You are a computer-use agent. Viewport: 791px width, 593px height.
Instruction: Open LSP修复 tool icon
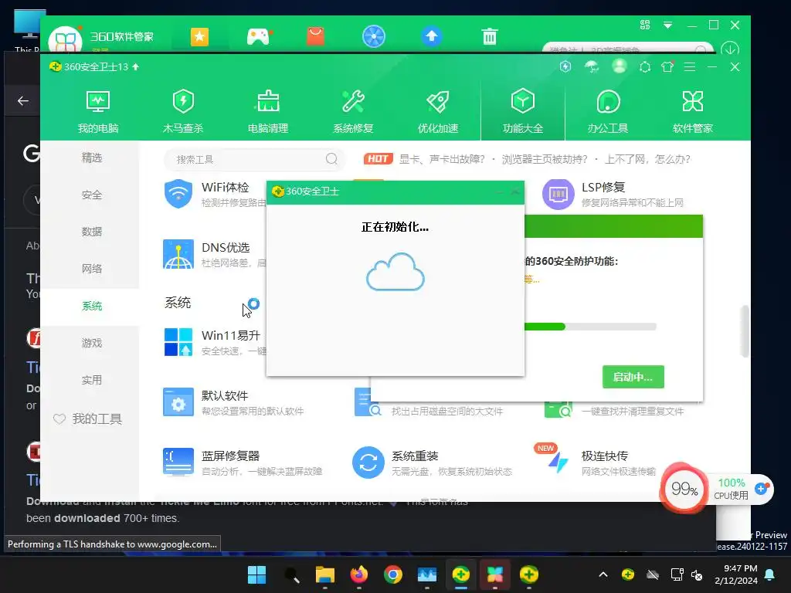[x=558, y=194]
